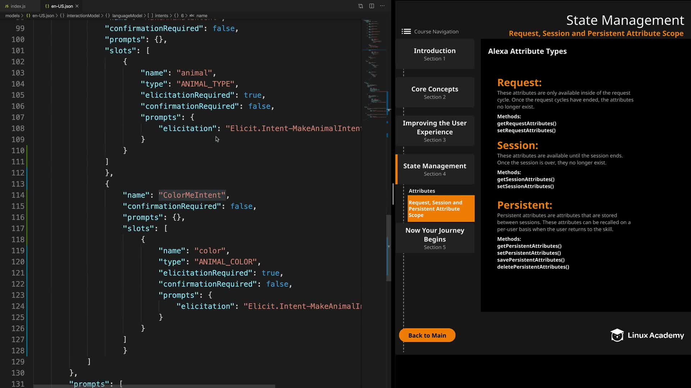
Task: Click JS icon on index.js tab
Action: coord(6,6)
